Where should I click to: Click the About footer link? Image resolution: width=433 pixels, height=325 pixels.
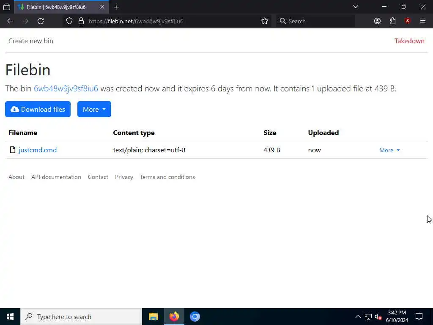pyautogui.click(x=16, y=177)
